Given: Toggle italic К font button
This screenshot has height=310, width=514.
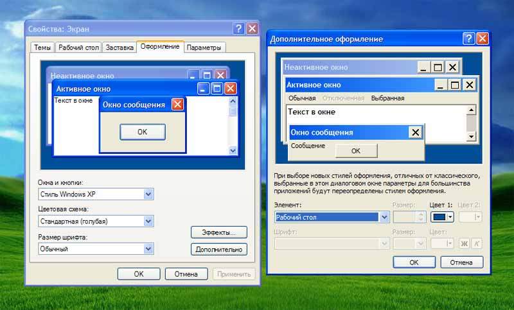Looking at the screenshot, I should coord(477,243).
